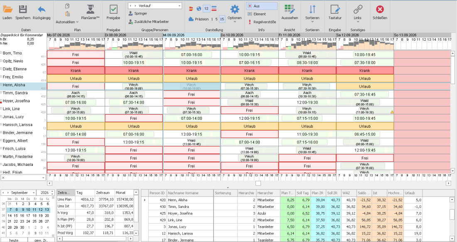Switch info mode to Element

(x=256, y=14)
